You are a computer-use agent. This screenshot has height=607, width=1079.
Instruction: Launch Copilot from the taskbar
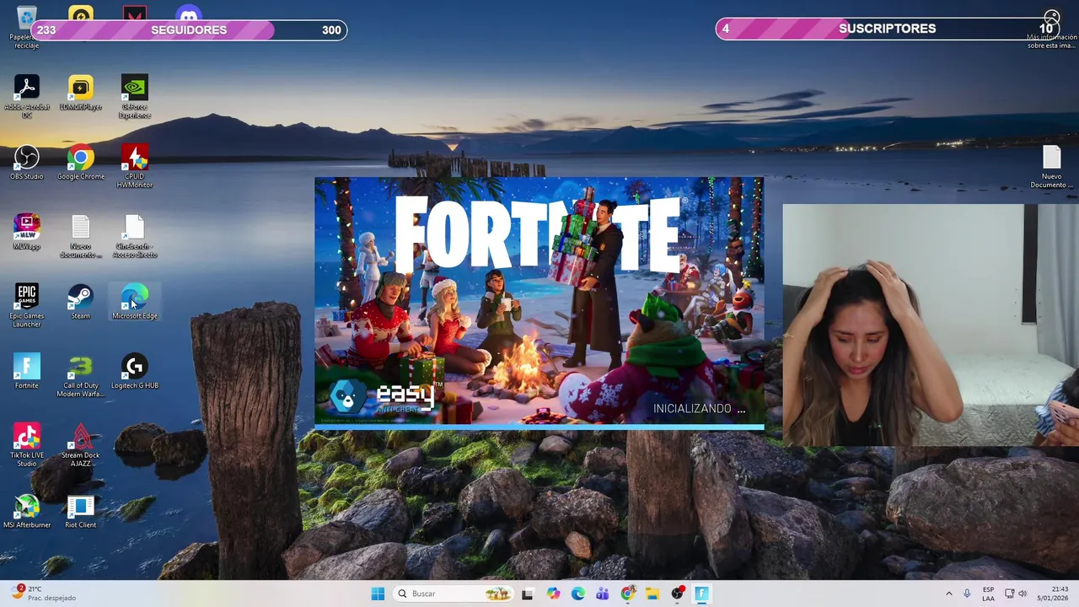[553, 594]
